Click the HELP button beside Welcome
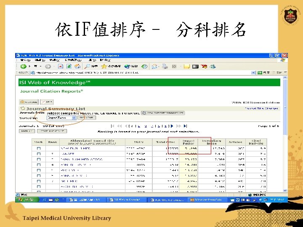This screenshot has height=227, width=303. click(47, 102)
